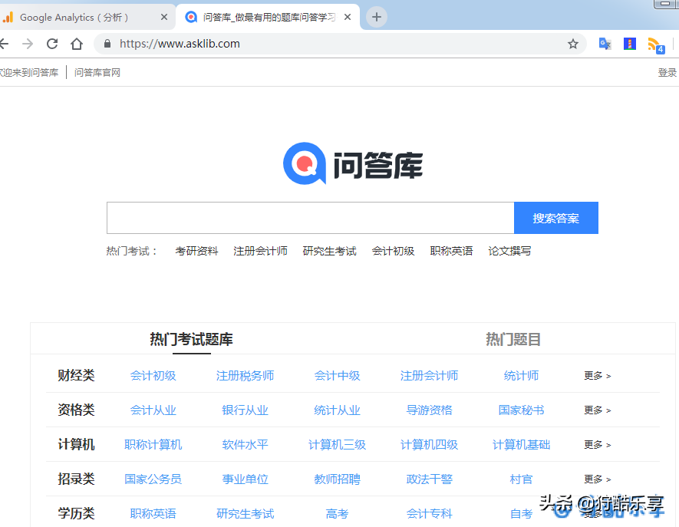Go to the browser home page
The width and height of the screenshot is (679, 527).
coord(77,44)
